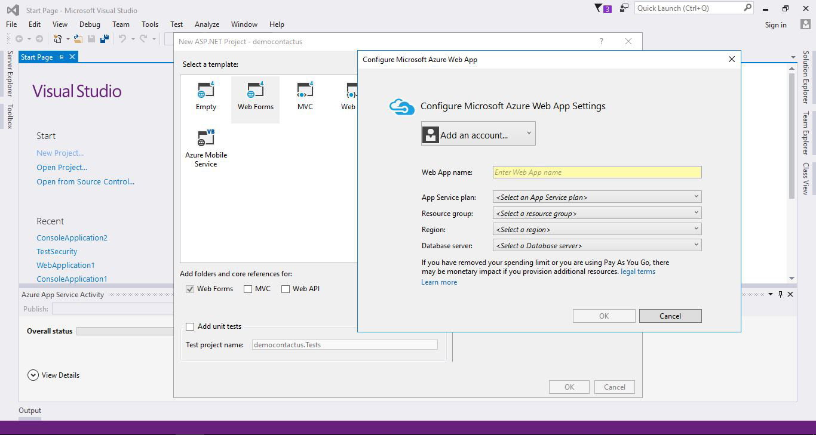816x435 pixels.
Task: Click Open Project link on Start Page
Action: pyautogui.click(x=62, y=168)
